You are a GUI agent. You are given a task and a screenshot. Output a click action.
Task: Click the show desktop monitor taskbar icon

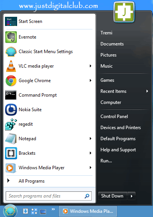43,212
